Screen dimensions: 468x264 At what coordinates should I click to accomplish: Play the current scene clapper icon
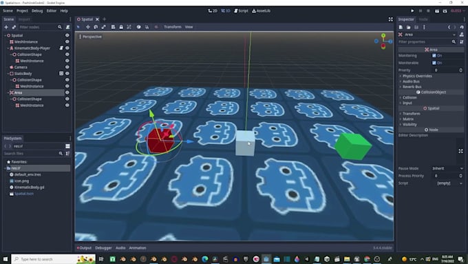436,11
